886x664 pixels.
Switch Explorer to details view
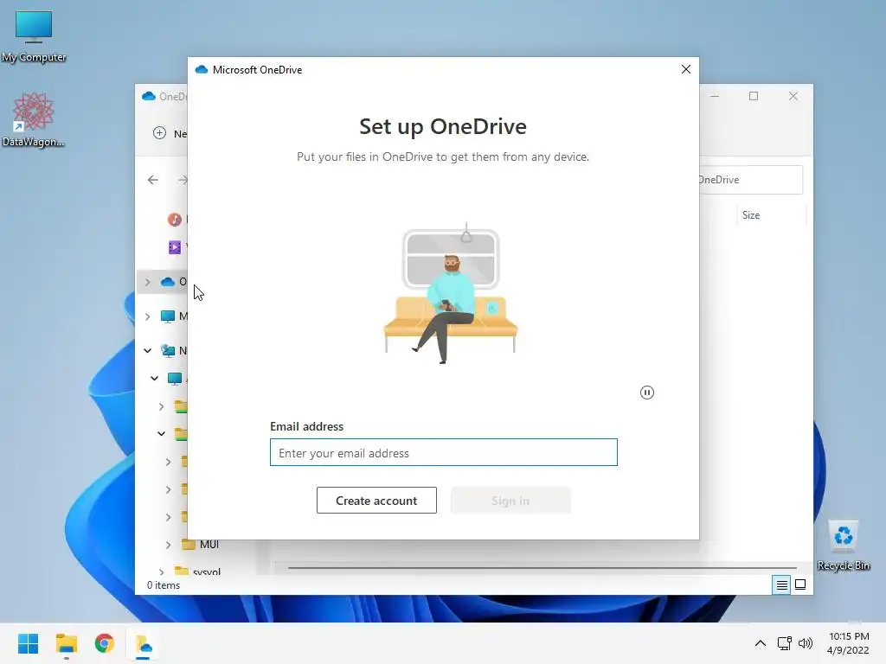pyautogui.click(x=781, y=585)
